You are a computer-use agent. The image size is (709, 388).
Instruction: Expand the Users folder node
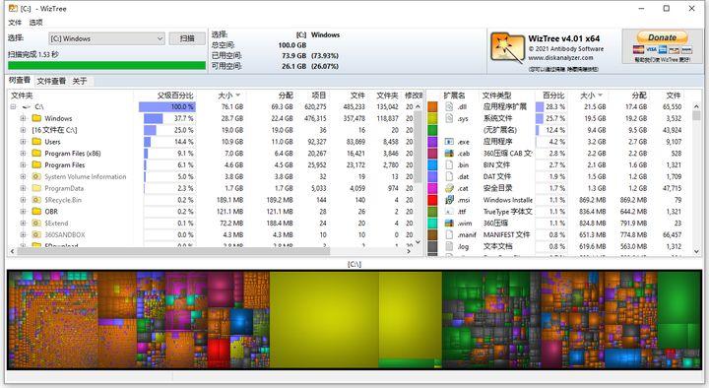pos(23,142)
